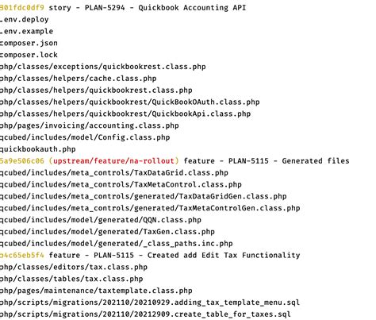Select adding_tax_template_menu.sql migration path

coord(150,303)
